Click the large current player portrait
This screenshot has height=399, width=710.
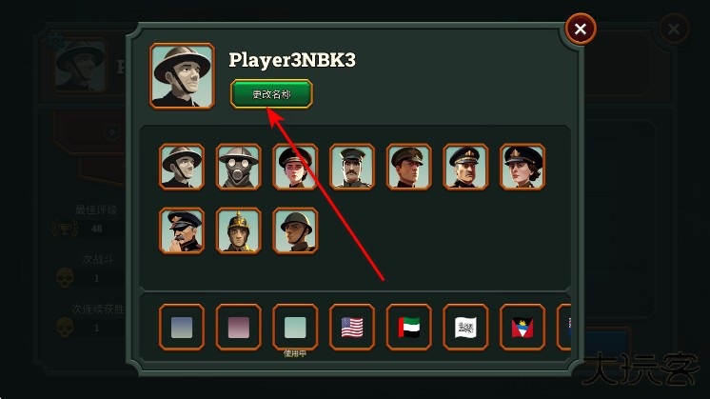182,76
